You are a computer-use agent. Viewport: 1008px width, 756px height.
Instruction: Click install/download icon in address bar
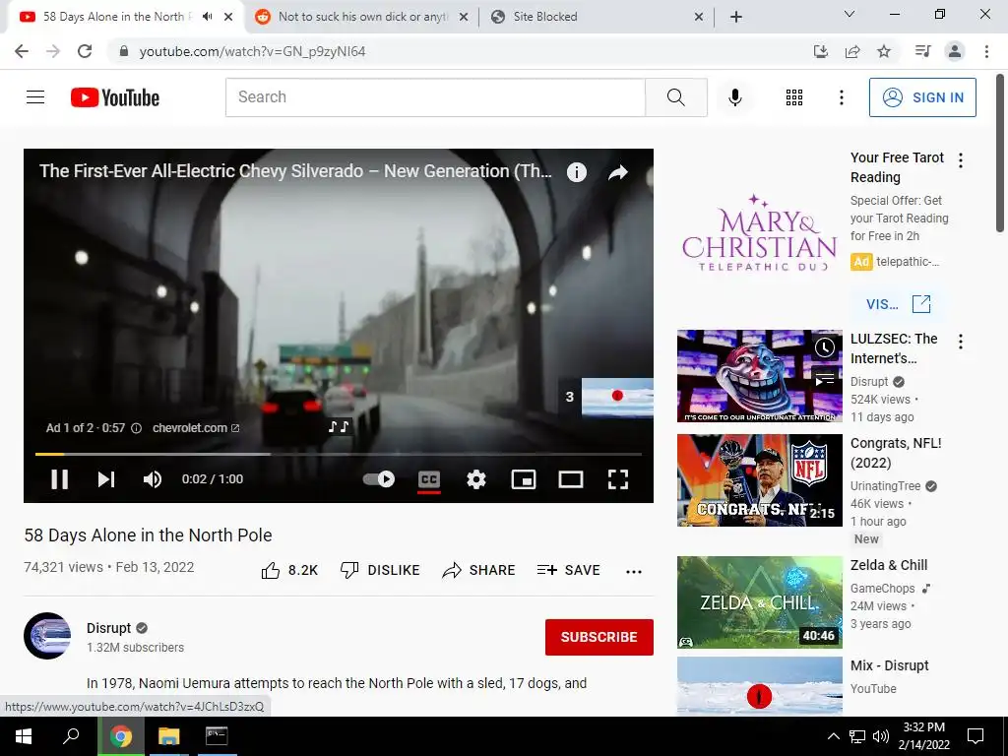[x=820, y=51]
